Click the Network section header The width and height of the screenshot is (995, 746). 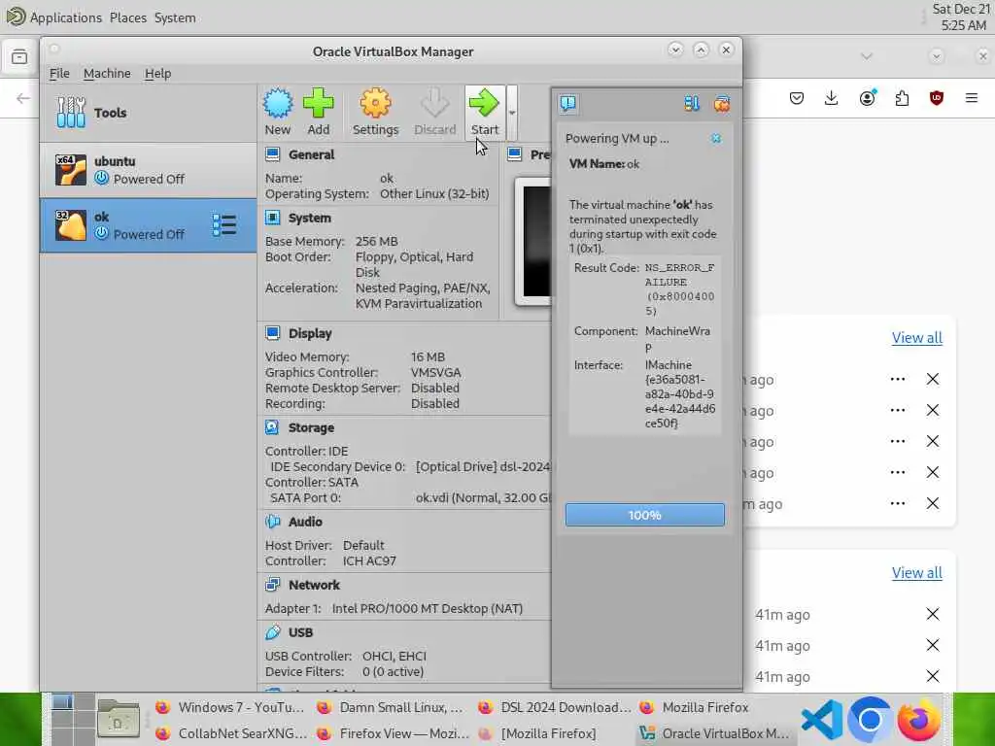[x=314, y=584]
